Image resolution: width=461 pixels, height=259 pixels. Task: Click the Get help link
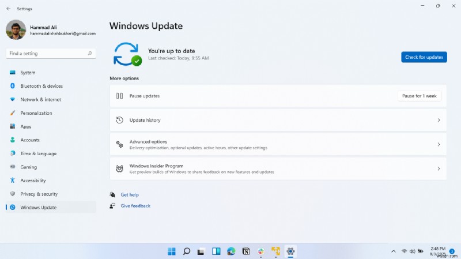[130, 194]
